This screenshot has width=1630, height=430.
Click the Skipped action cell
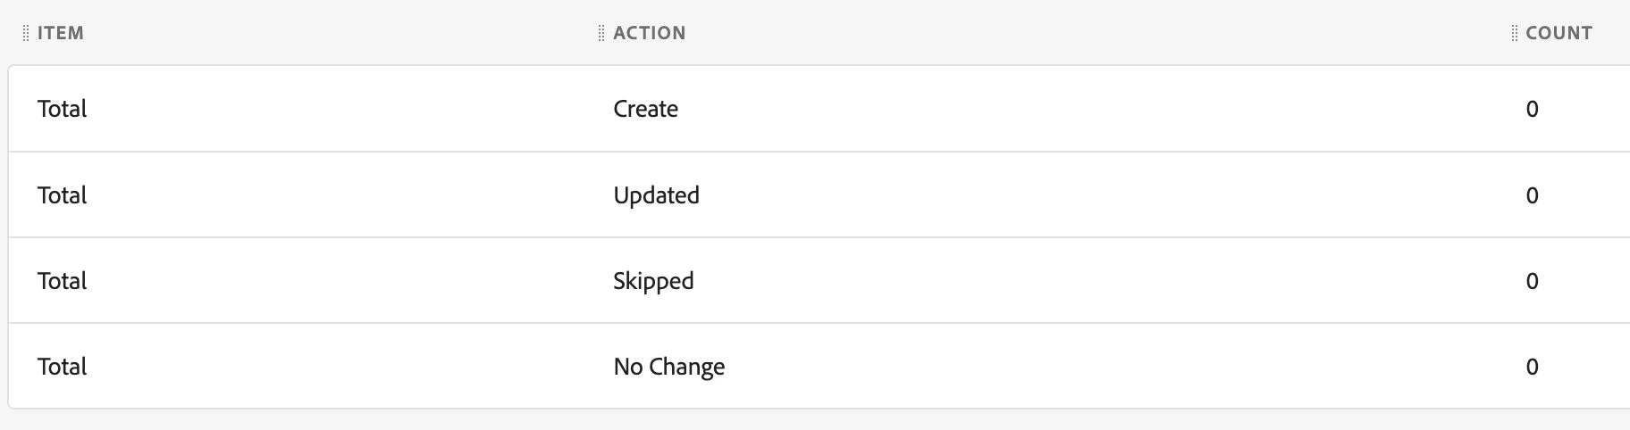(653, 281)
